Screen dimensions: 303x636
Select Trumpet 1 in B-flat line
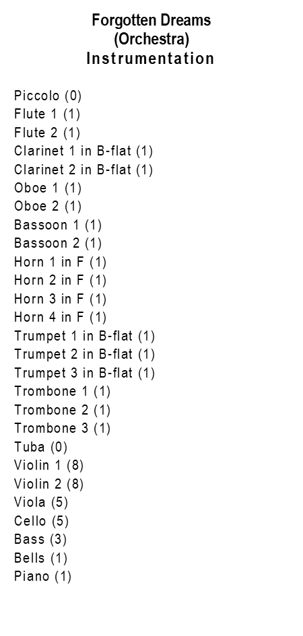(x=85, y=336)
